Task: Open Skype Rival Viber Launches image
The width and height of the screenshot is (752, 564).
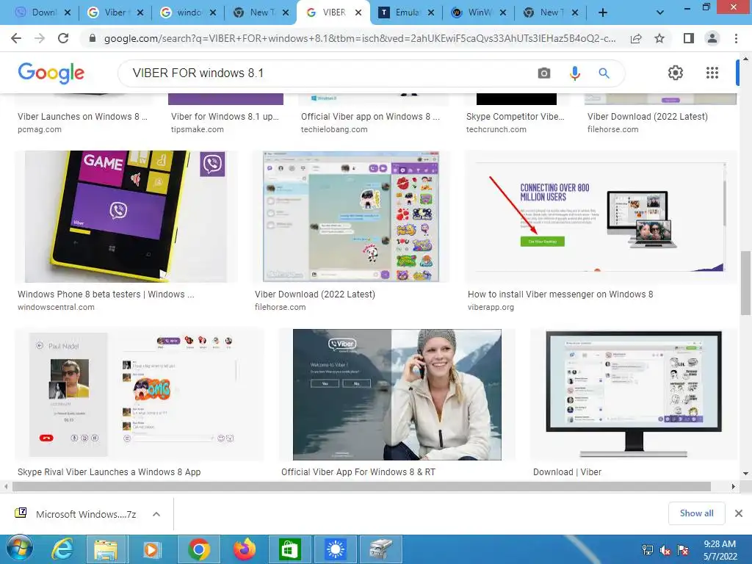Action: tap(139, 394)
